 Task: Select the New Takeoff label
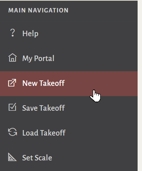(x=43, y=83)
